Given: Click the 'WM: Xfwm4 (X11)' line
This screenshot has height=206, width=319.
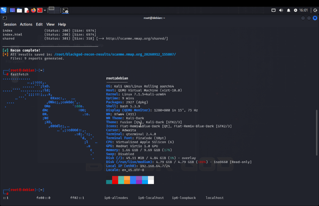Looking at the screenshot, I should coord(121,114).
